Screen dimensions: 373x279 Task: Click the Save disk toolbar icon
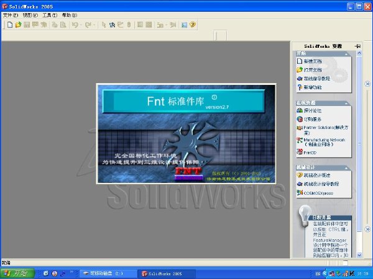pyautogui.click(x=27, y=25)
